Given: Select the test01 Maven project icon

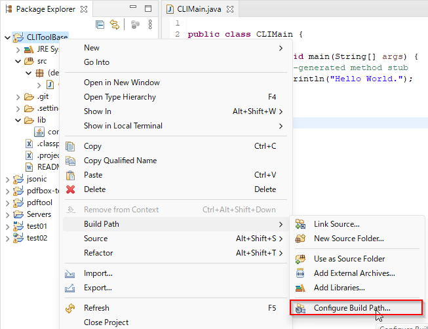Looking at the screenshot, I should click(18, 226).
